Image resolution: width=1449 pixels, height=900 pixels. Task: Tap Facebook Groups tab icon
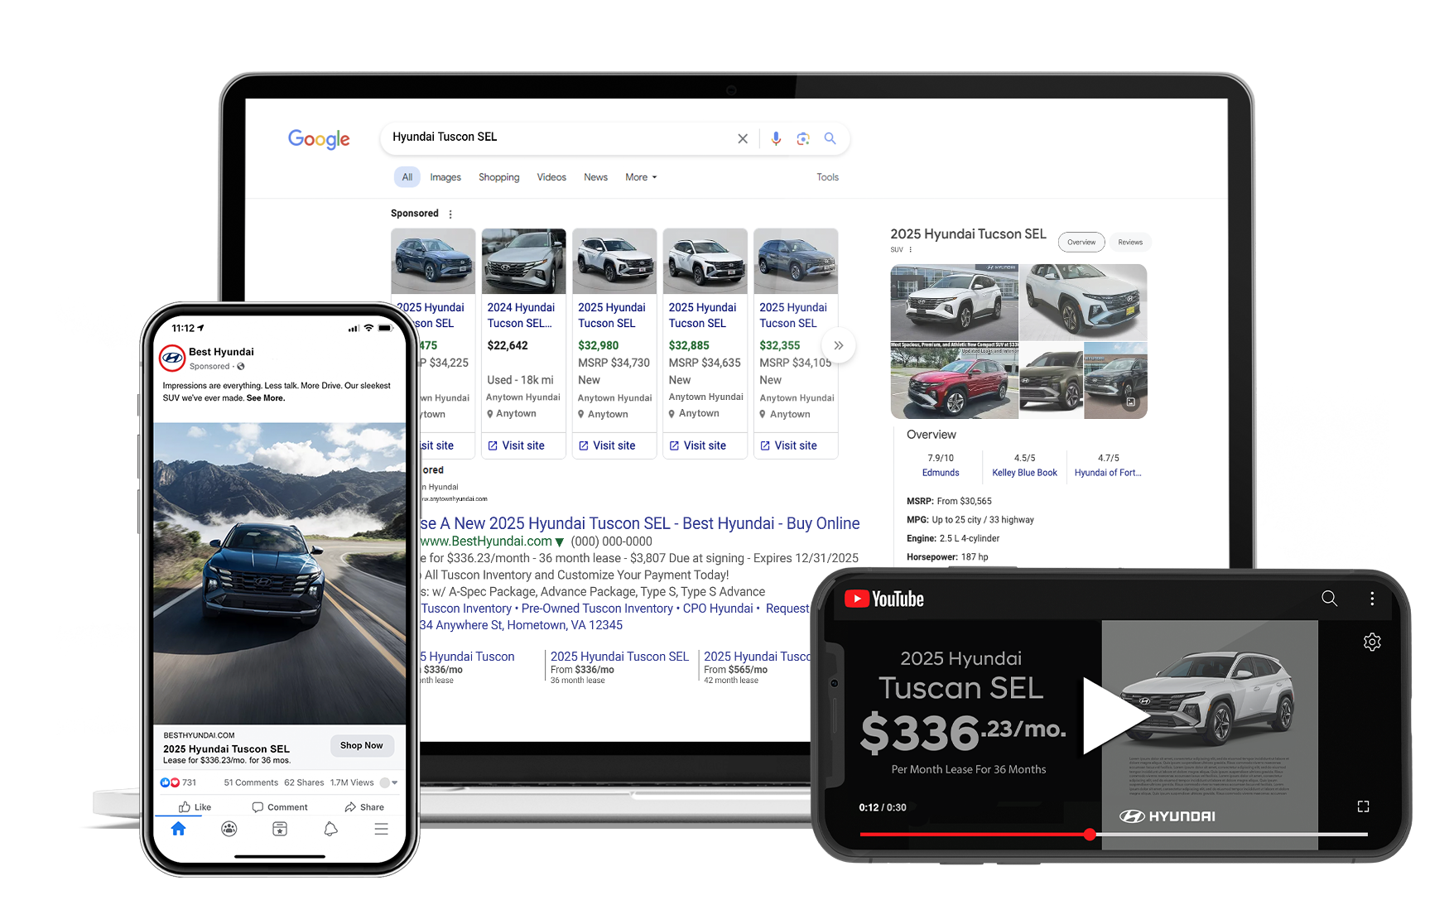coord(229,829)
